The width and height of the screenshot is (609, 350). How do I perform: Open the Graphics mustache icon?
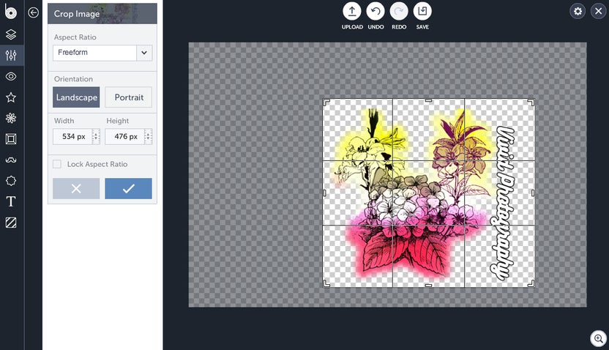[11, 160]
